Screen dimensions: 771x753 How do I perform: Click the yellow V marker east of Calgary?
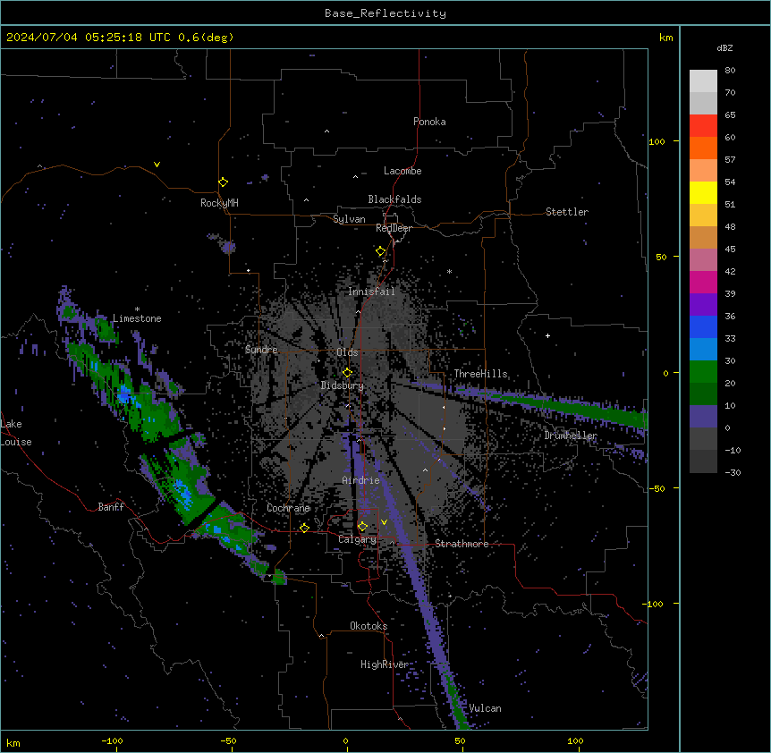[384, 522]
